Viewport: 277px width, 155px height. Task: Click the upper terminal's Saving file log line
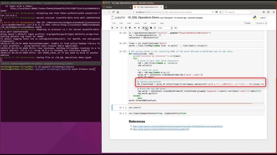(46, 57)
